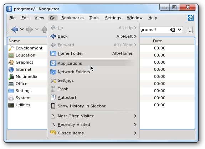Click the Autostart question-mark icon

coord(53,97)
